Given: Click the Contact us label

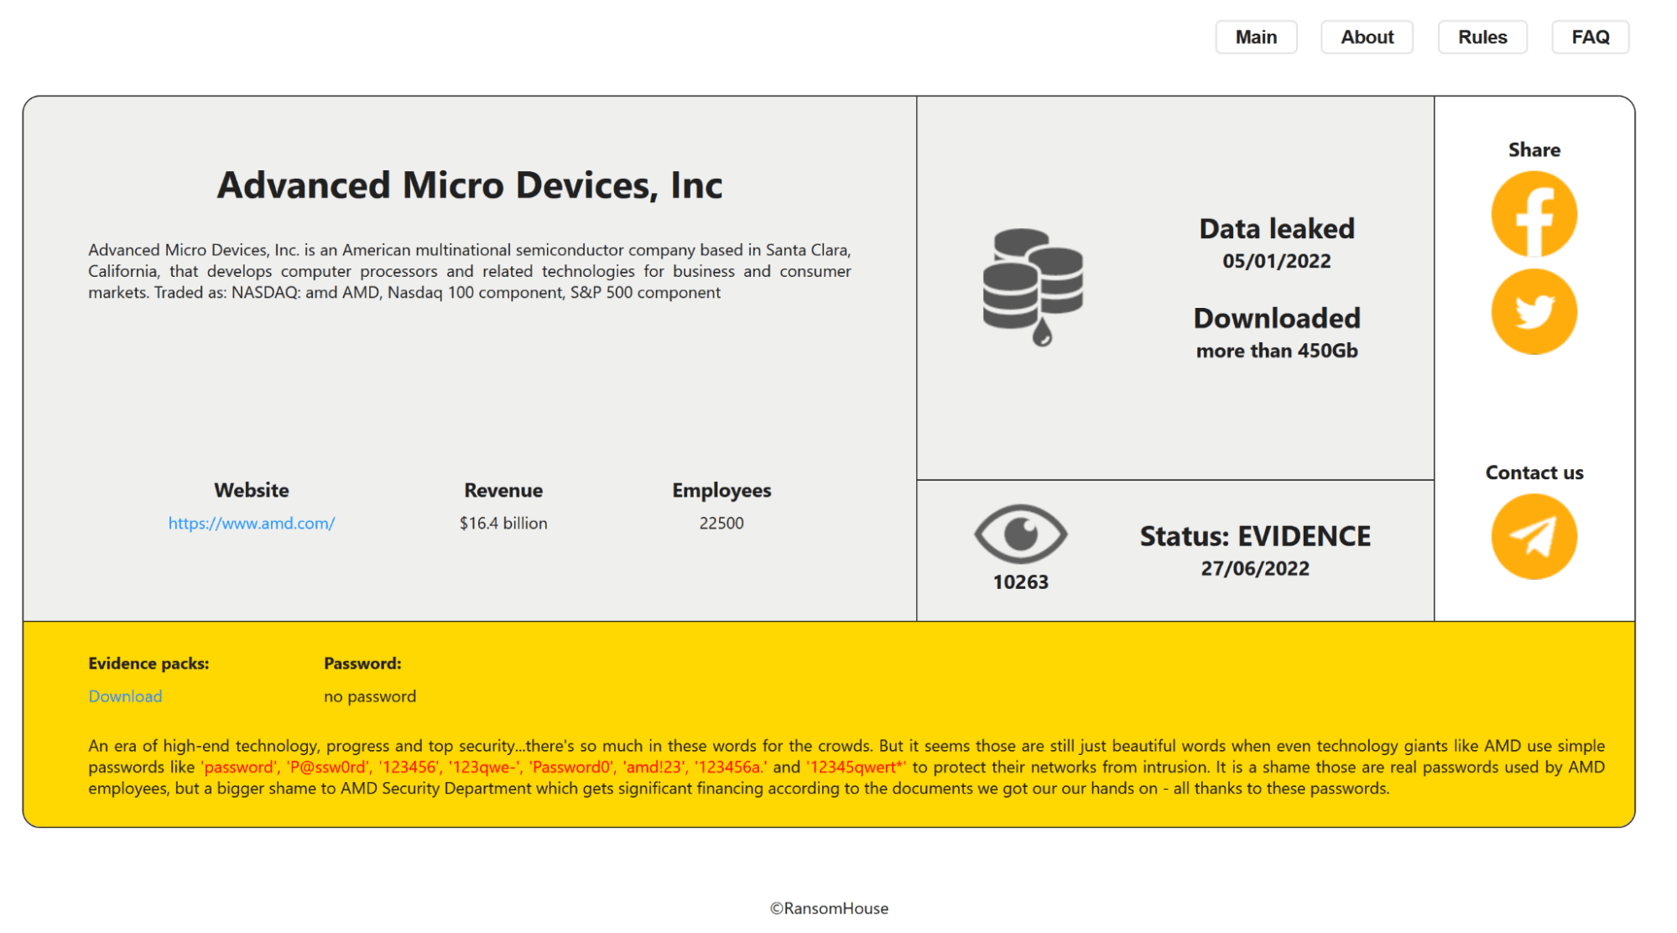Looking at the screenshot, I should coord(1536,472).
